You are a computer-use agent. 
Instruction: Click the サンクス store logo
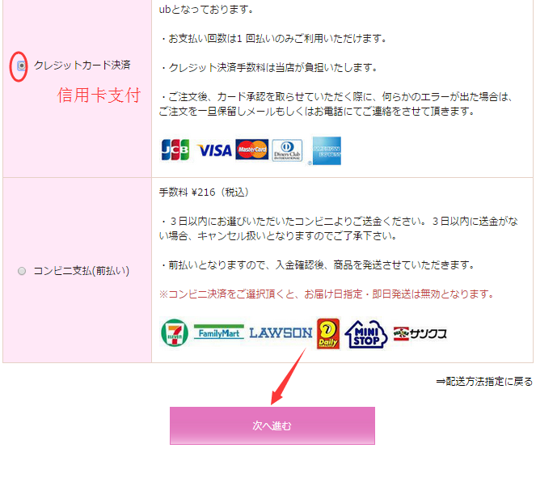click(x=420, y=333)
